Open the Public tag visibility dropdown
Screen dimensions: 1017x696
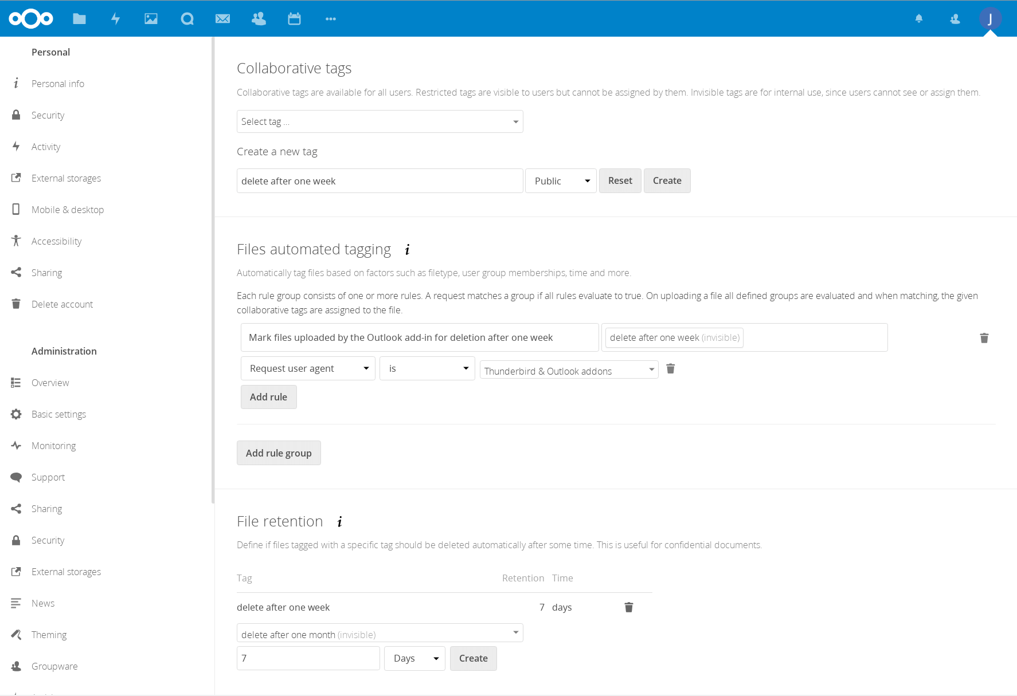click(561, 181)
